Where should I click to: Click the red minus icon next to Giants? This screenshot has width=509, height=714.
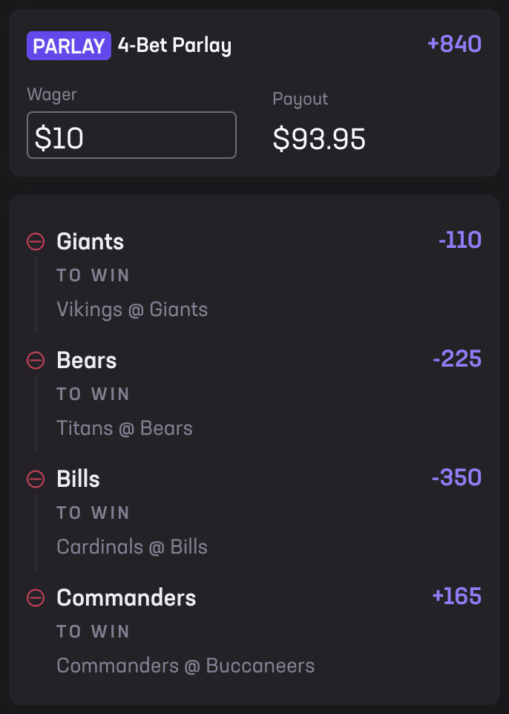36,241
